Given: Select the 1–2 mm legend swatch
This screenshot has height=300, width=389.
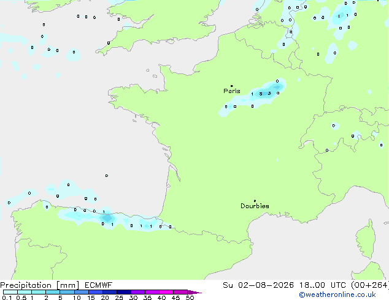Looking at the screenshot, I should (x=39, y=292).
